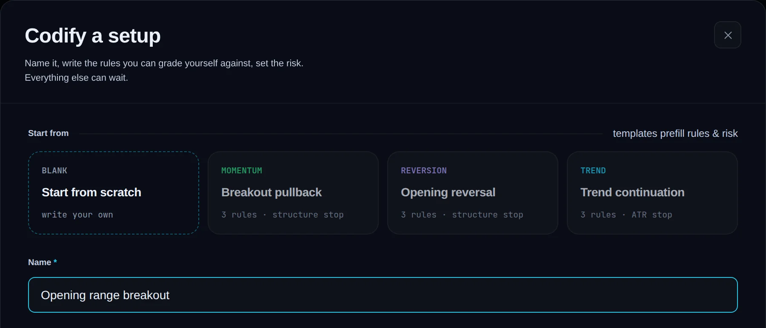Choose the Breakout pullback template

[293, 193]
